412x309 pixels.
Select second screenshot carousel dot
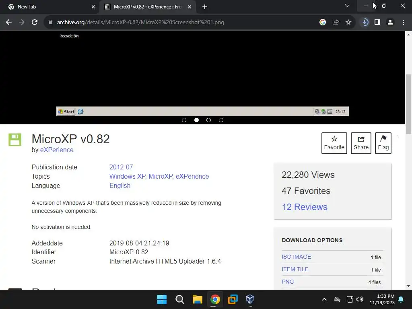pos(196,120)
